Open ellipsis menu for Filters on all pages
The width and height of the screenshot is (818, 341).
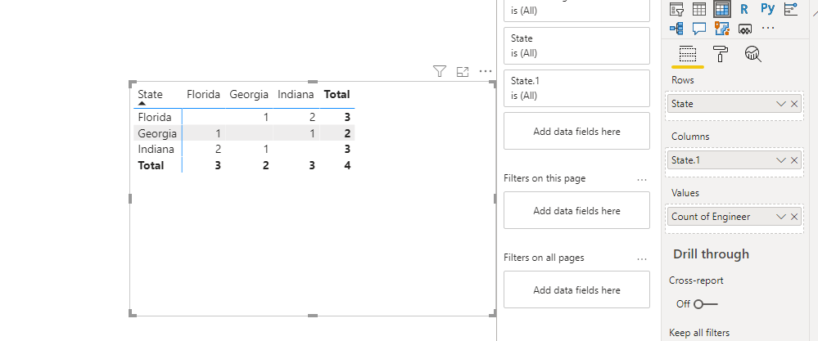pos(642,258)
